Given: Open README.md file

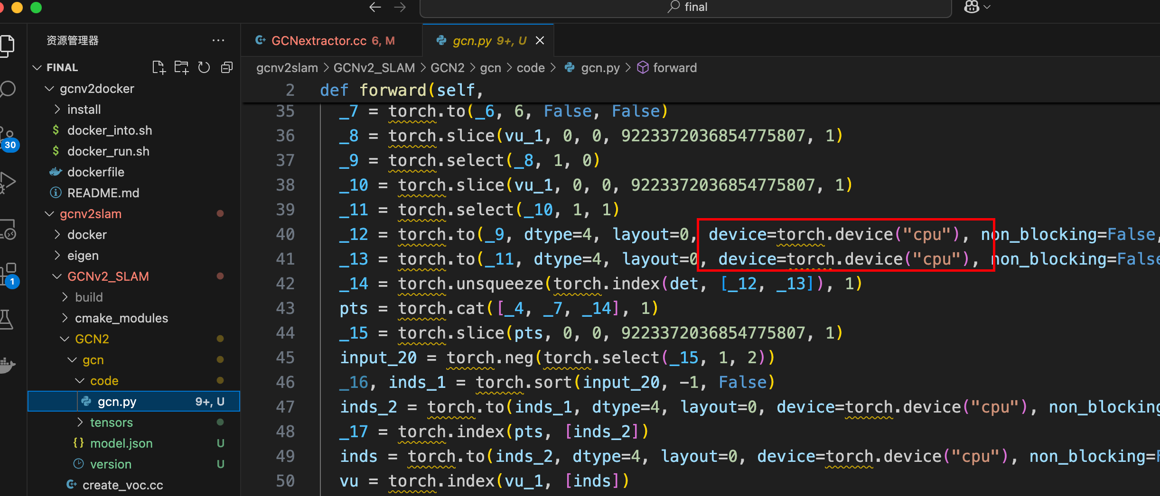Looking at the screenshot, I should click(103, 193).
